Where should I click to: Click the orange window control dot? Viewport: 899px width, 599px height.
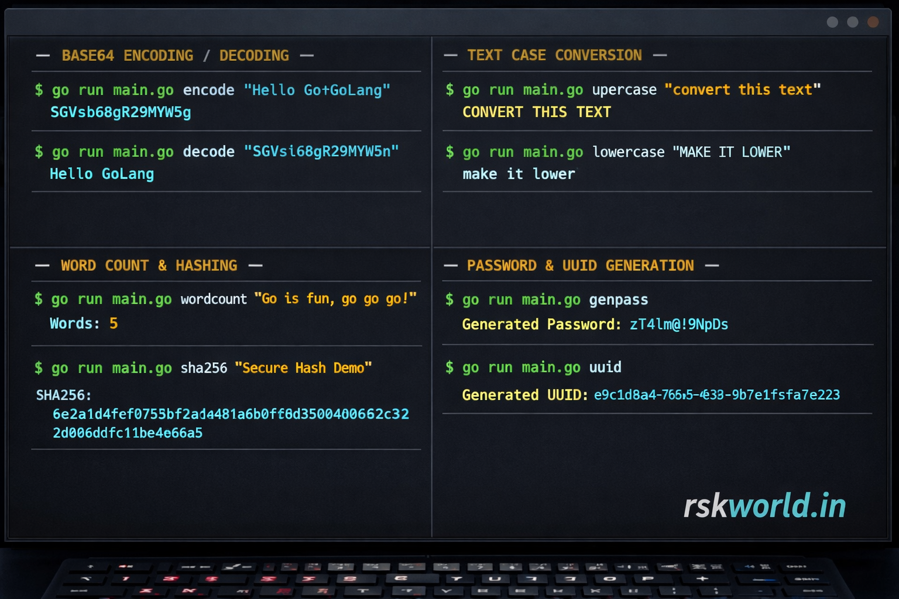(874, 22)
